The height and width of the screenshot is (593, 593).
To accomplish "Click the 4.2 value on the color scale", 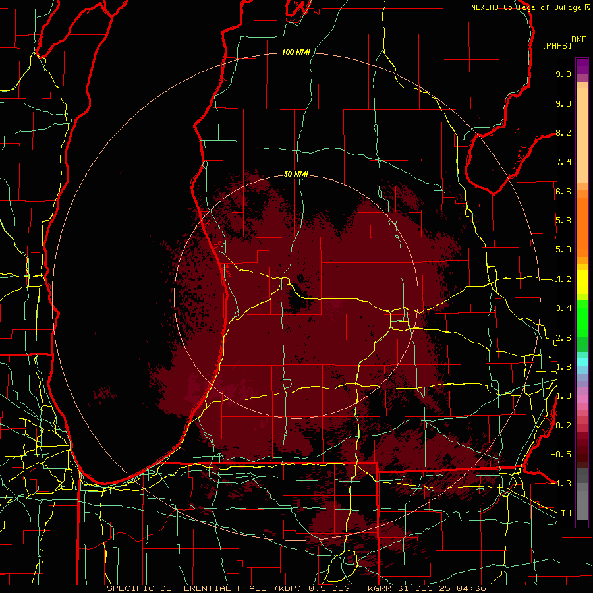I will click(563, 279).
